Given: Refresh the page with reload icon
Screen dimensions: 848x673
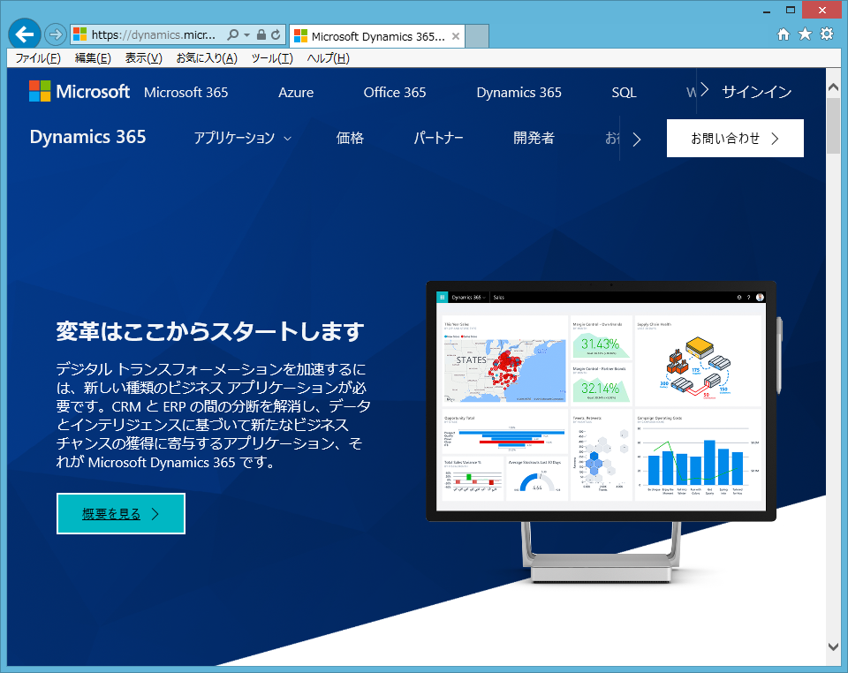Looking at the screenshot, I should pos(276,34).
